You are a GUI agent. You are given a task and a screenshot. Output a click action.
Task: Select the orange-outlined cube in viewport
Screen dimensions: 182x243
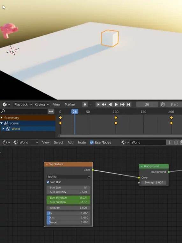110,38
